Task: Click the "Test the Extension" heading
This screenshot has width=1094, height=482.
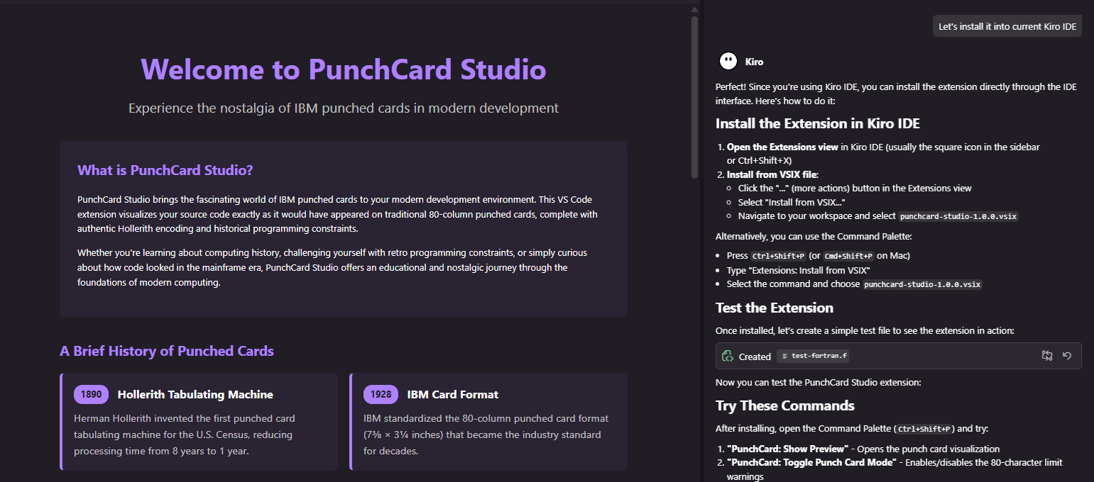Action: point(775,308)
